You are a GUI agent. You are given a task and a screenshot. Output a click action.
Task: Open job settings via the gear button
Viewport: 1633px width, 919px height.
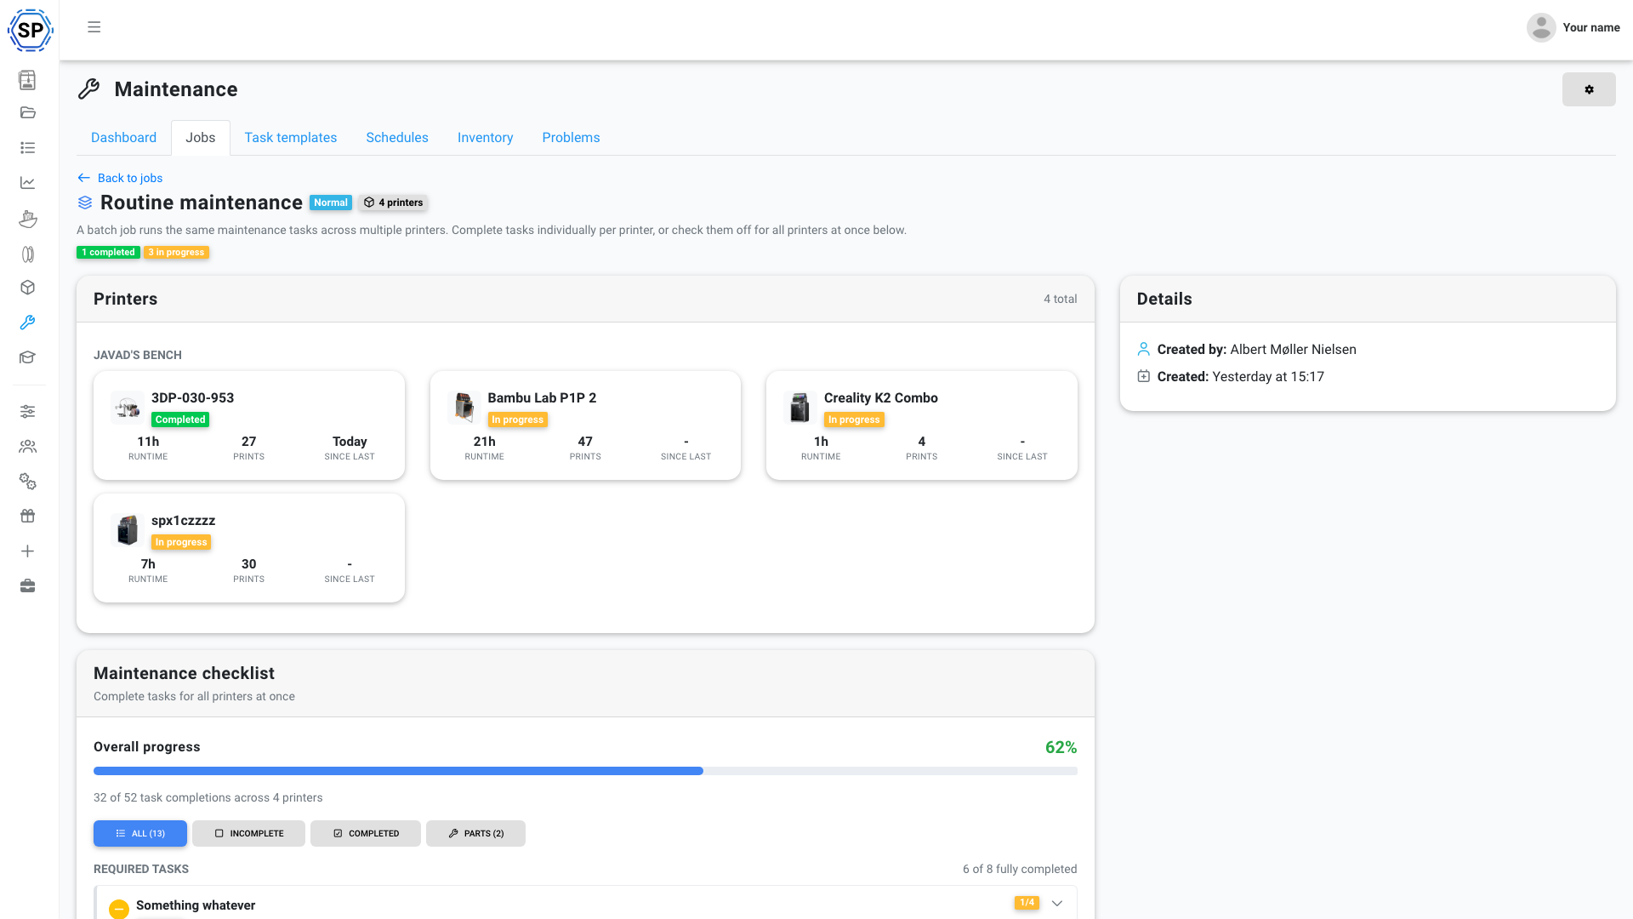1589,89
